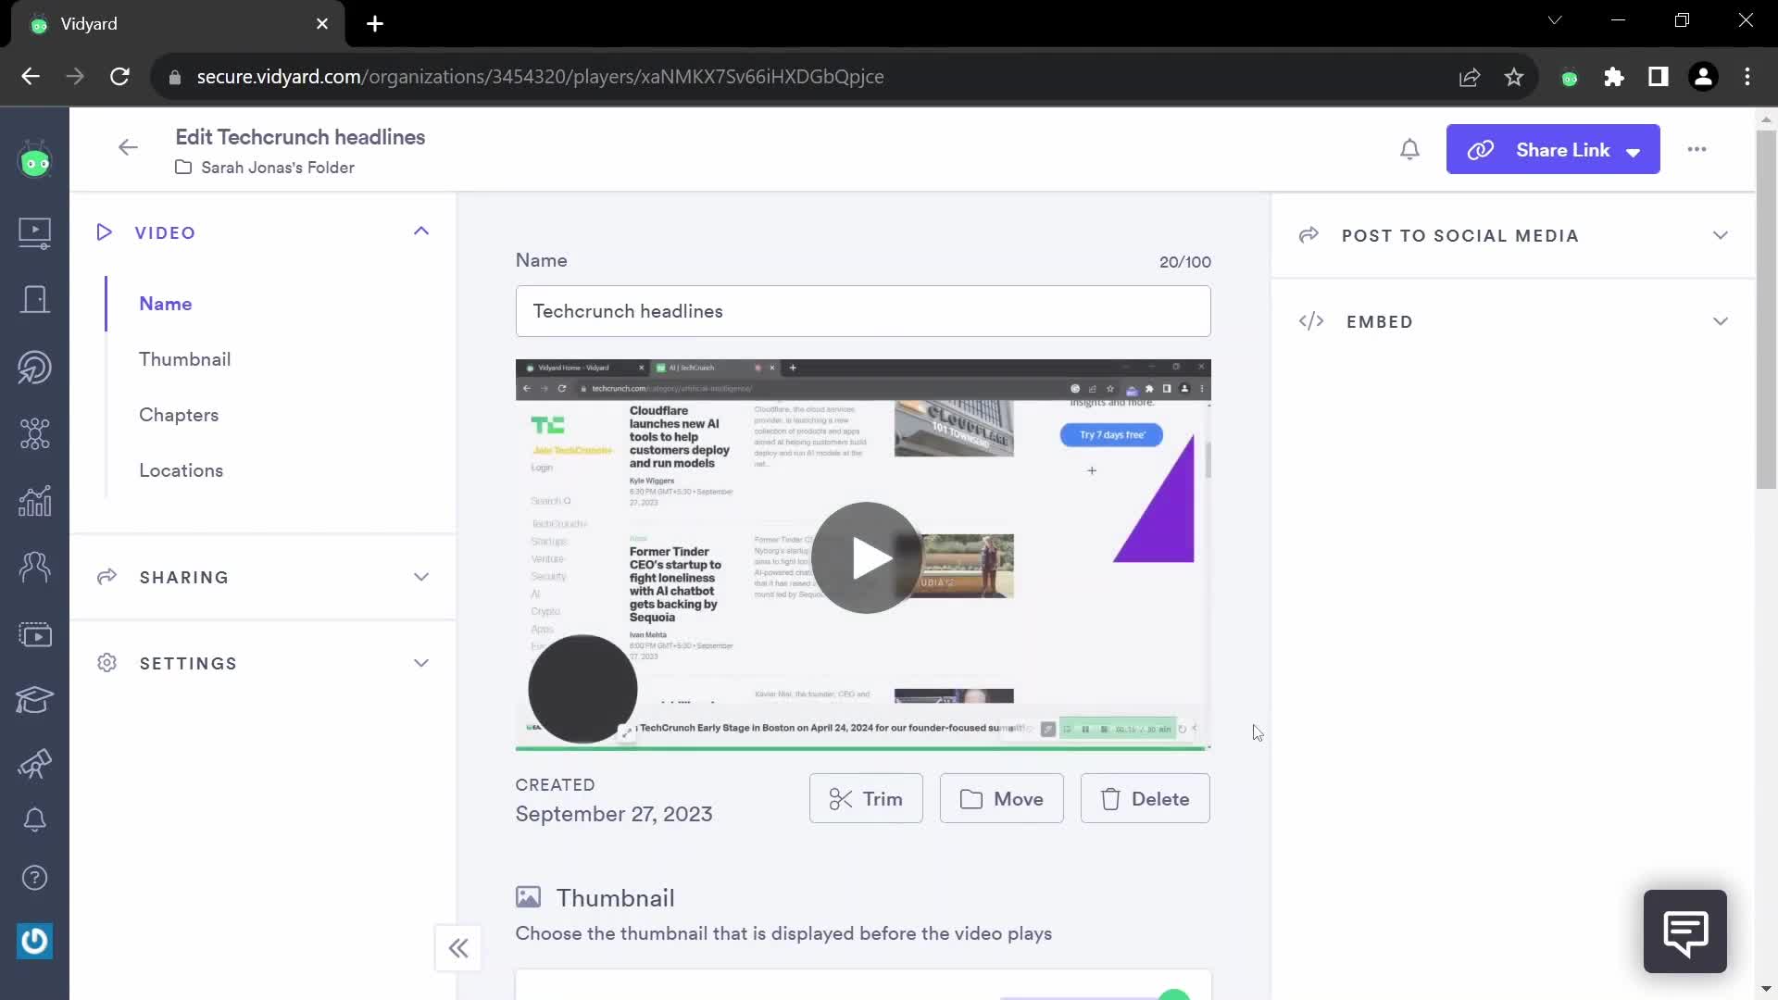Open the sidebar notifications bell
Screen dimensions: 1778x1000
[34, 819]
